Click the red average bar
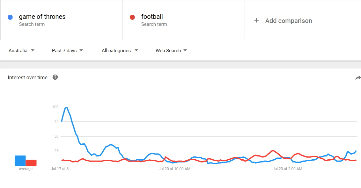 tap(31, 163)
